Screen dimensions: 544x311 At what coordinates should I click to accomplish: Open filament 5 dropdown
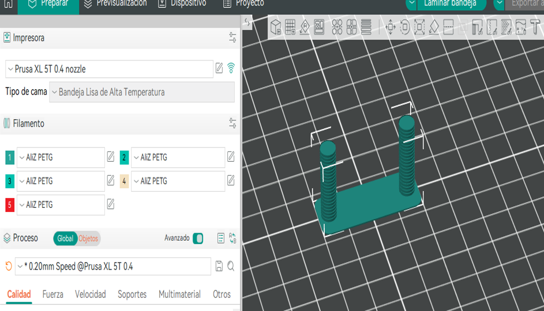[61, 204]
